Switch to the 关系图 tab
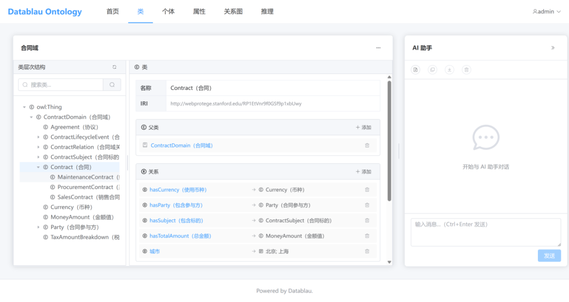 pyautogui.click(x=233, y=12)
